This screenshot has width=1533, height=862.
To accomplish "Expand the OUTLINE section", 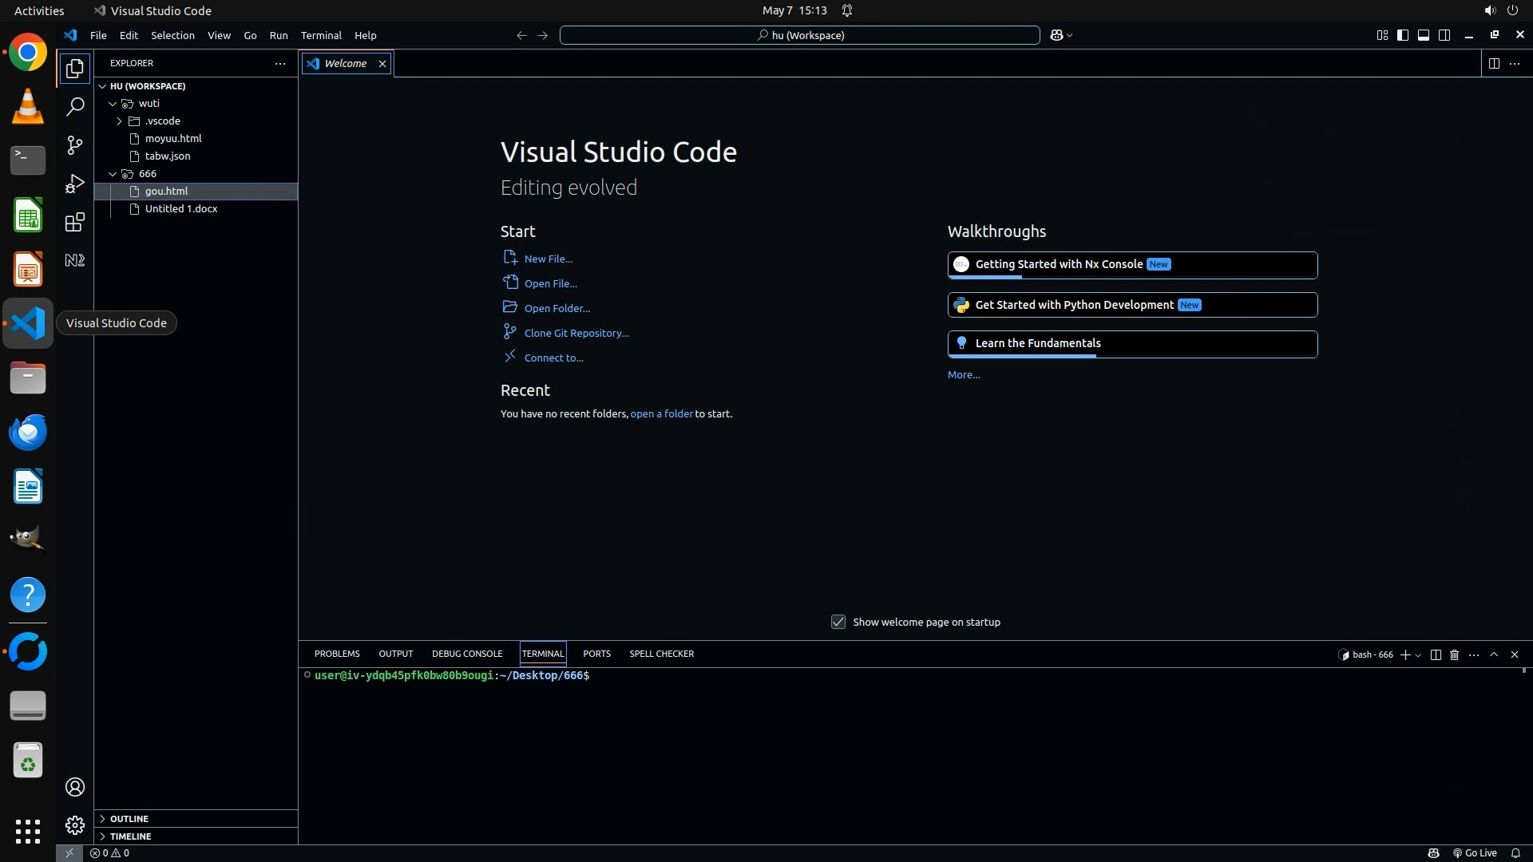I will click(129, 818).
